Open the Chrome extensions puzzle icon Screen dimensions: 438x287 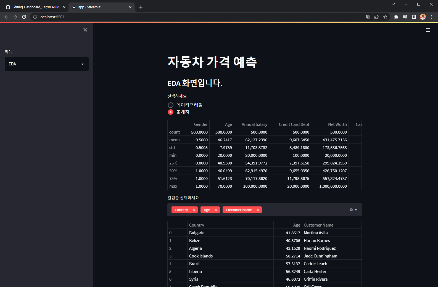coord(396,17)
